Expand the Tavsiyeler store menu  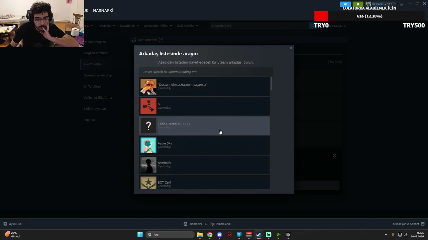pos(107,26)
